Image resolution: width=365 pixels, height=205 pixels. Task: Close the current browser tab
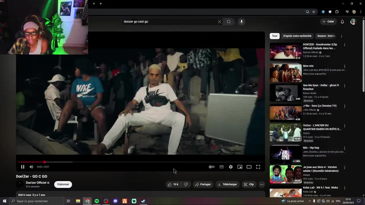(x=94, y=4)
